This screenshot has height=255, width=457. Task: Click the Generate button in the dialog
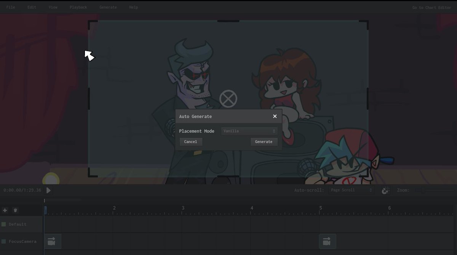(x=264, y=142)
